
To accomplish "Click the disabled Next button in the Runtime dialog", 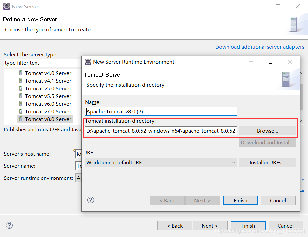I will [x=202, y=200].
